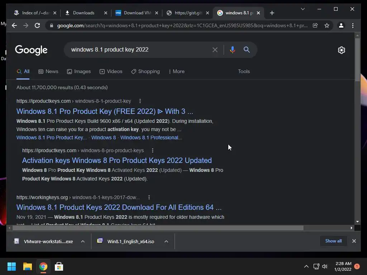This screenshot has width=367, height=275.
Task: Expand options for VMware-workstation exe download
Action: (83, 241)
